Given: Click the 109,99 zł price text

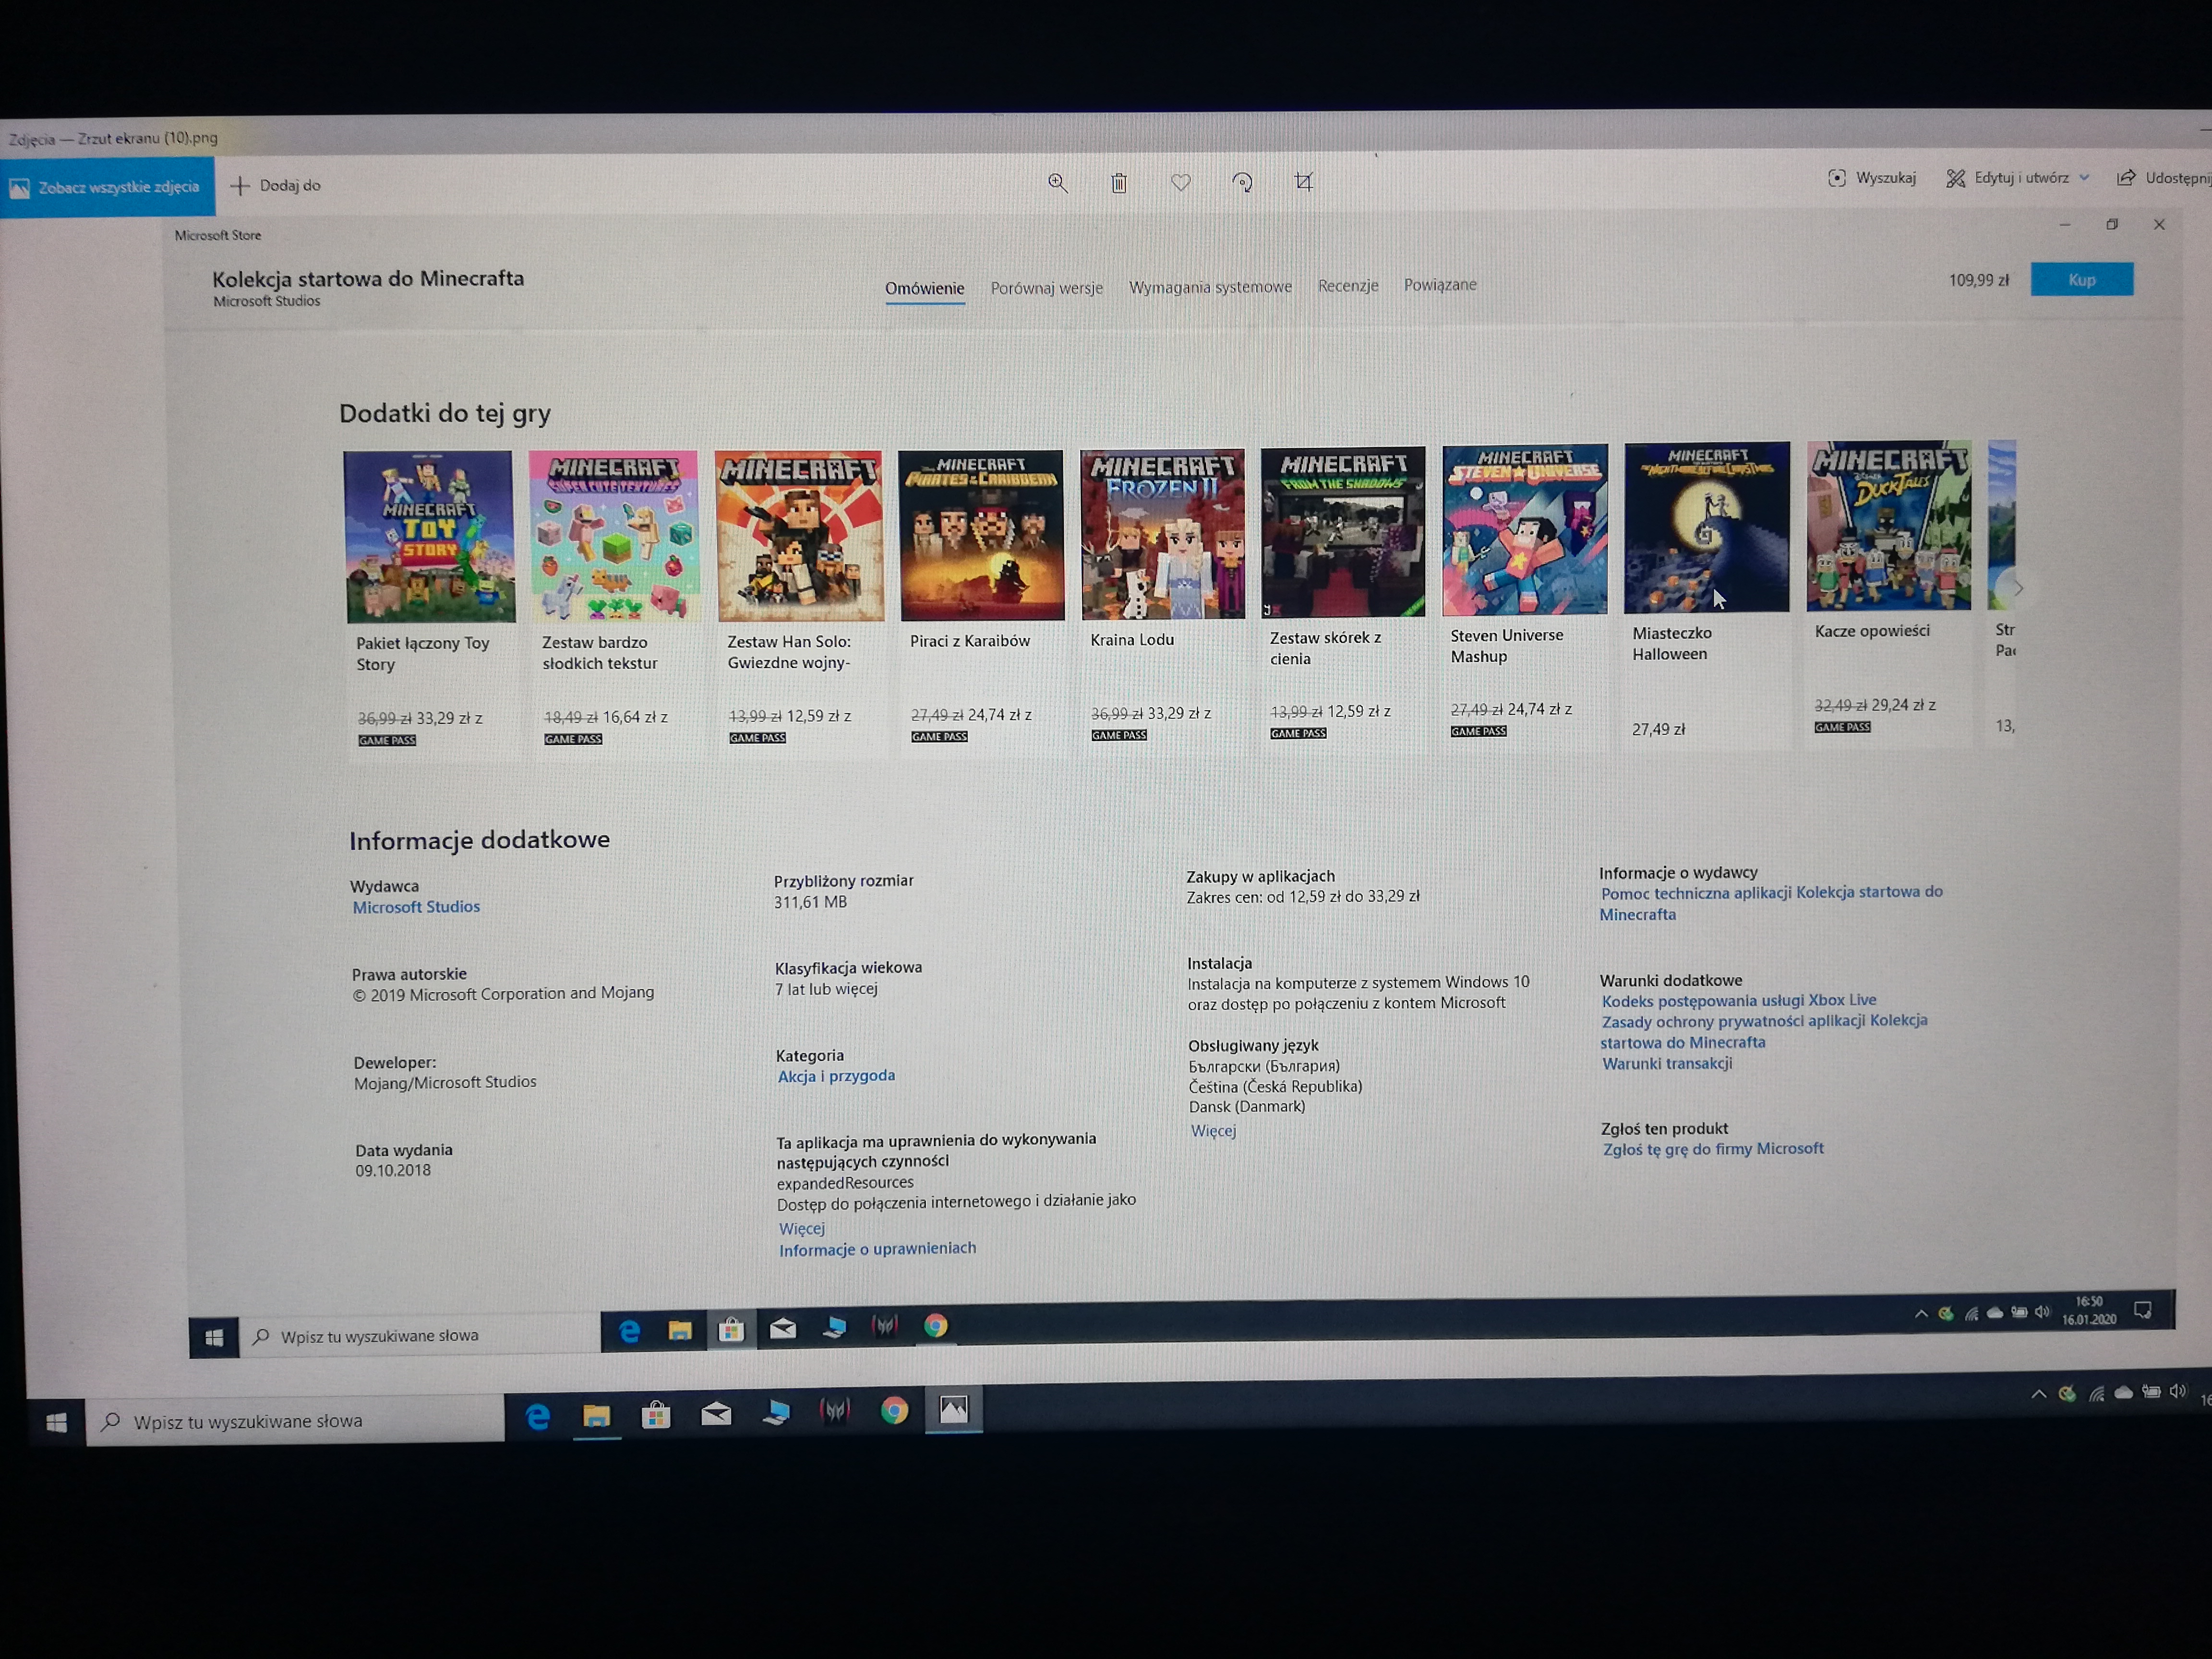Looking at the screenshot, I should [x=1978, y=281].
